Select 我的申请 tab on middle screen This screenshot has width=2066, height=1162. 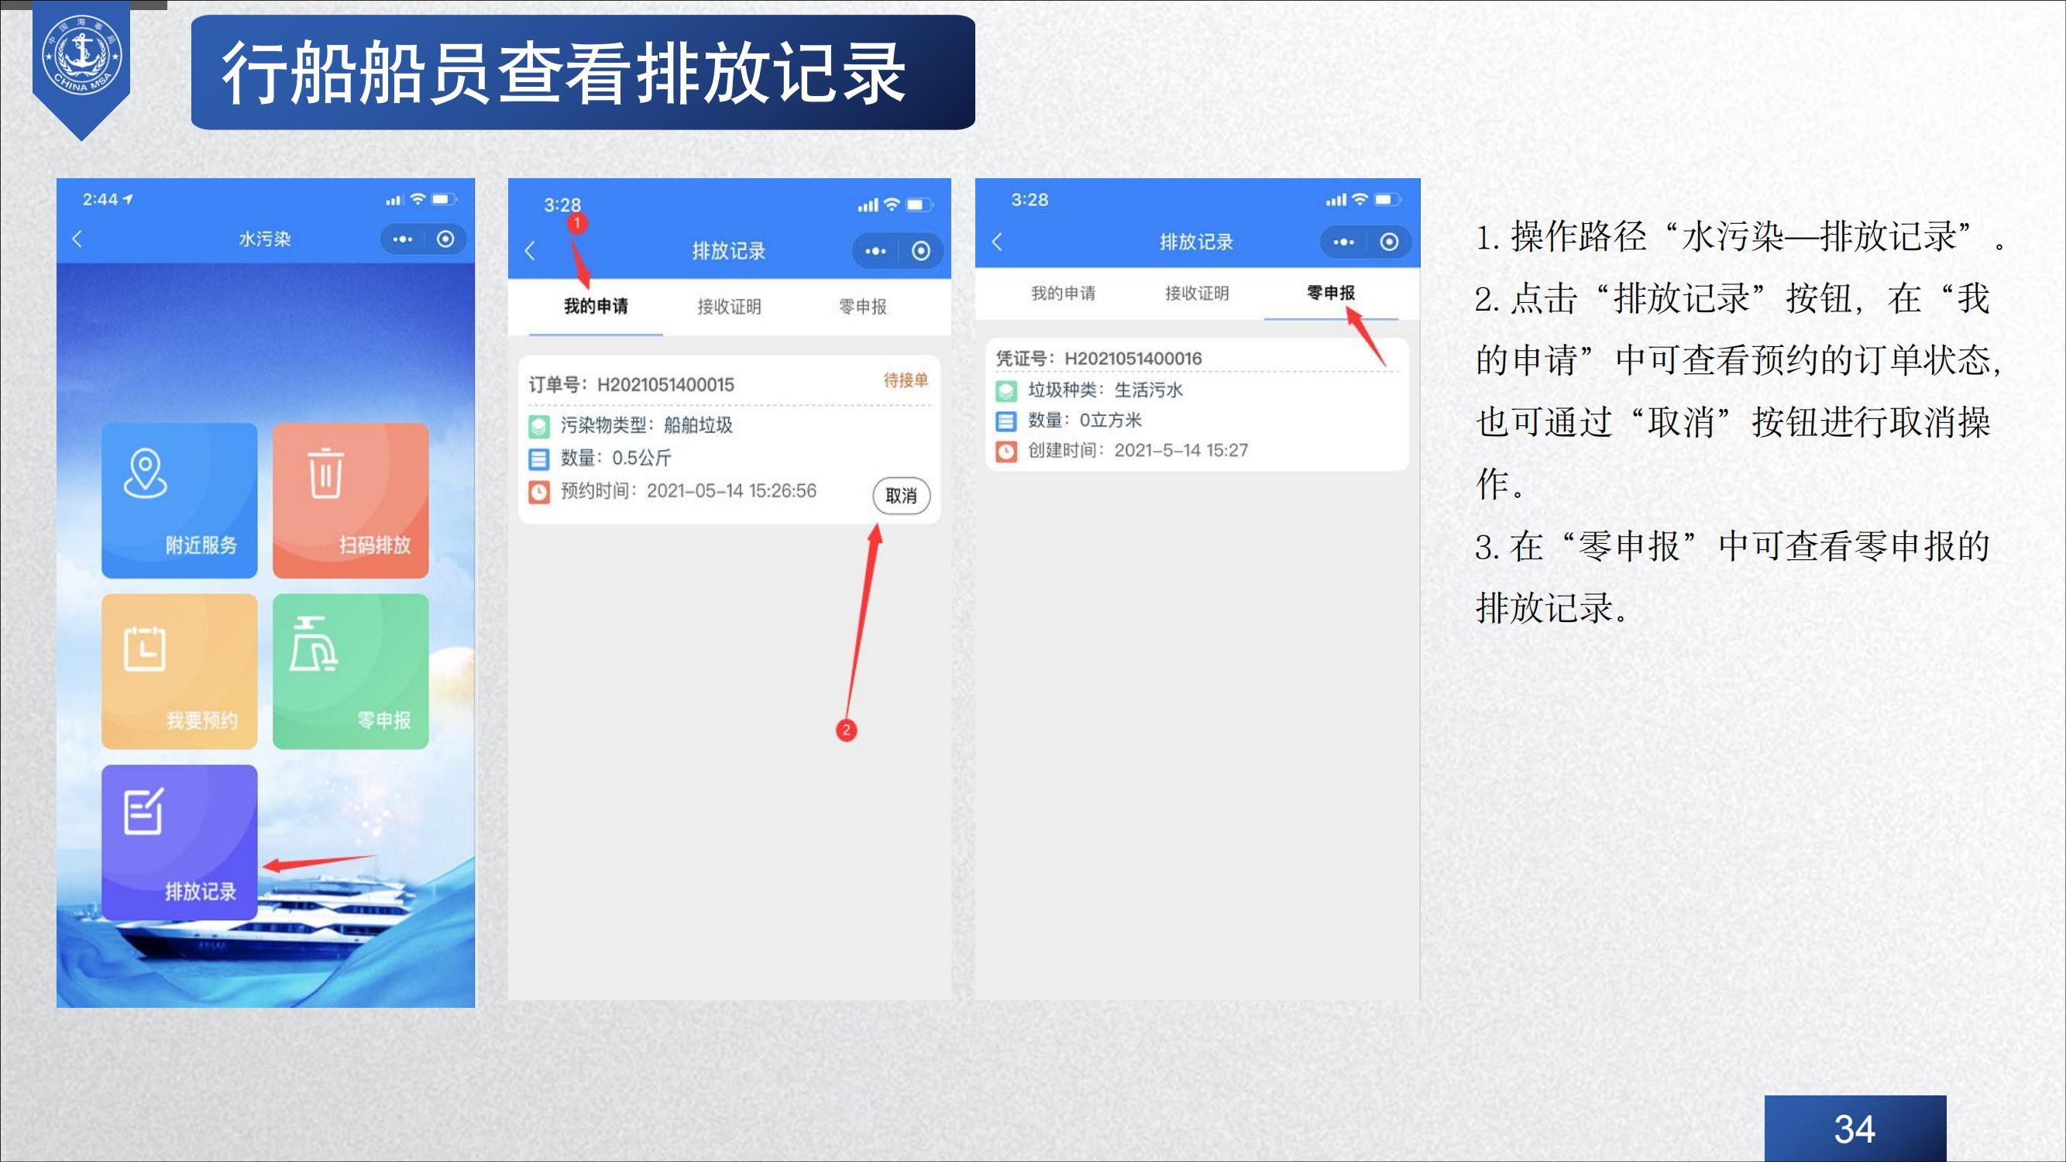(596, 306)
